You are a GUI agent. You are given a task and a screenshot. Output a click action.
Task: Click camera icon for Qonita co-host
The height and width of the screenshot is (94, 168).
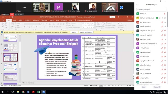click(165, 27)
